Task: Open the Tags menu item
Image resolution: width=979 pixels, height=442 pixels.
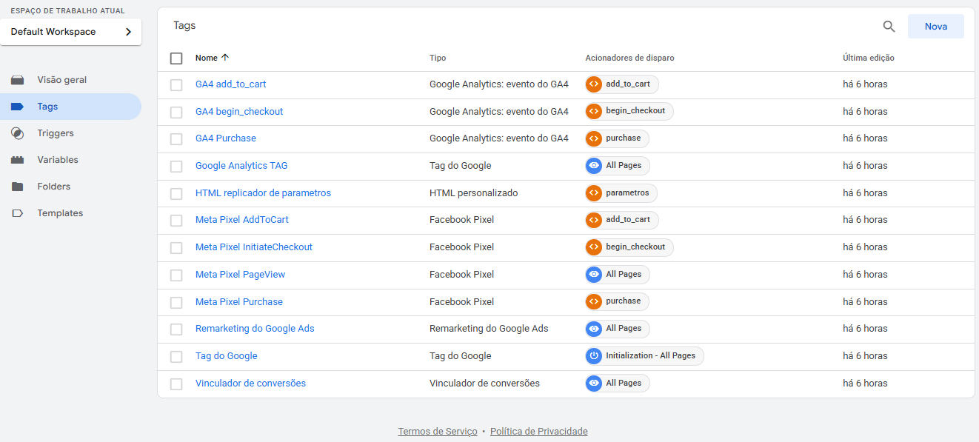Action: click(x=47, y=107)
